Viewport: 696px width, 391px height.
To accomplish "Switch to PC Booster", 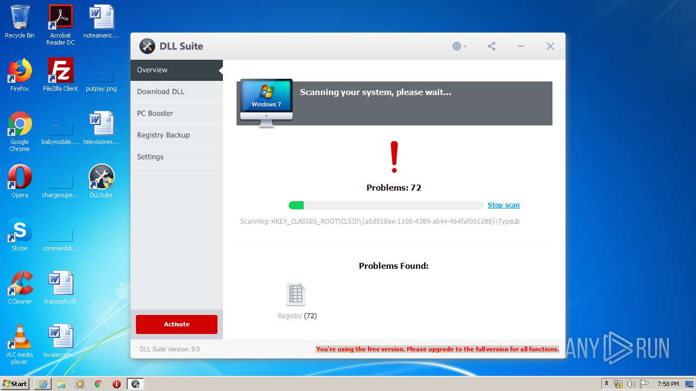I will coord(177,113).
